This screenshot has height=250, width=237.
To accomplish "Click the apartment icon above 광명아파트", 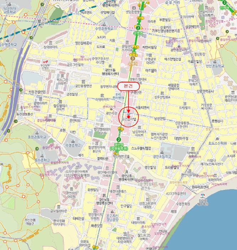I will (41, 99).
